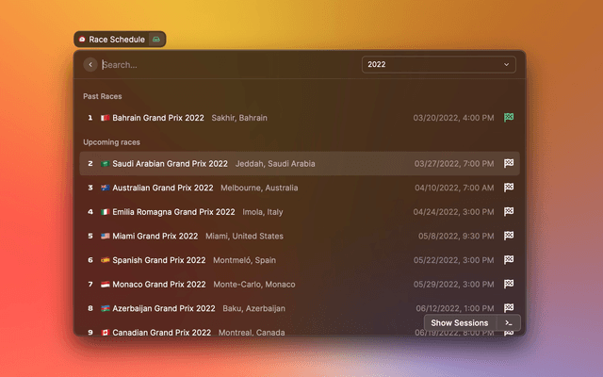Click the Italy flag beside Emilia Romagna
The height and width of the screenshot is (377, 603).
[x=106, y=212]
